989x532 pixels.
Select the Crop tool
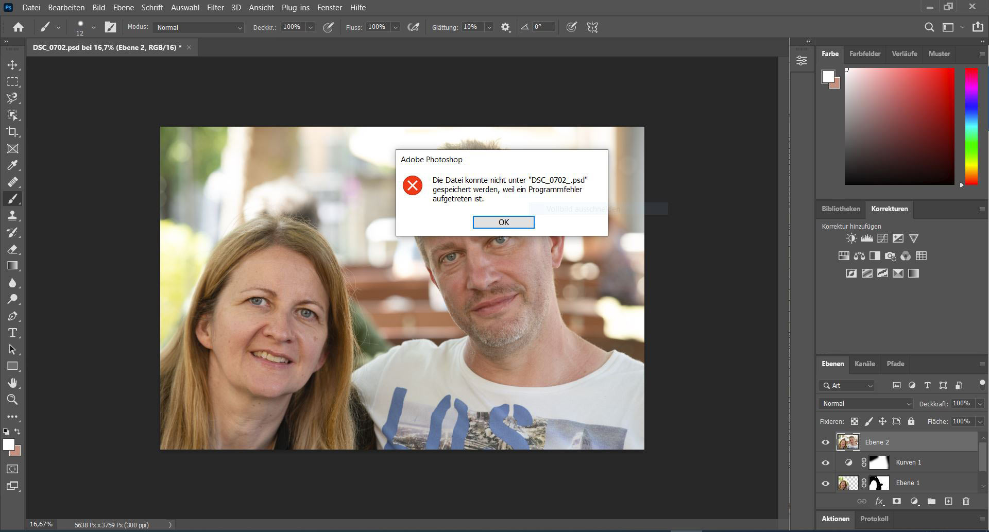[x=12, y=132]
